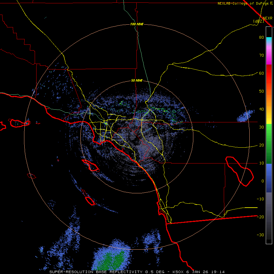The height and width of the screenshot is (274, 274).
Task: Click the blue band of the color bar
Action: (x=269, y=178)
